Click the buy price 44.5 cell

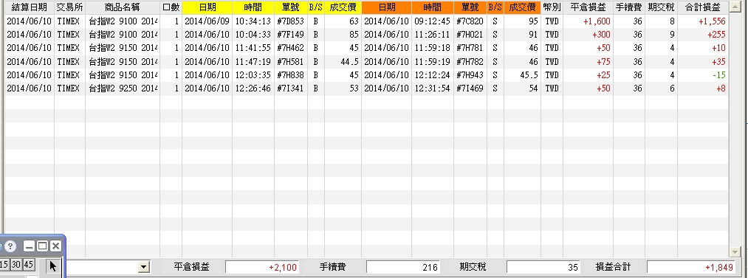coord(343,62)
